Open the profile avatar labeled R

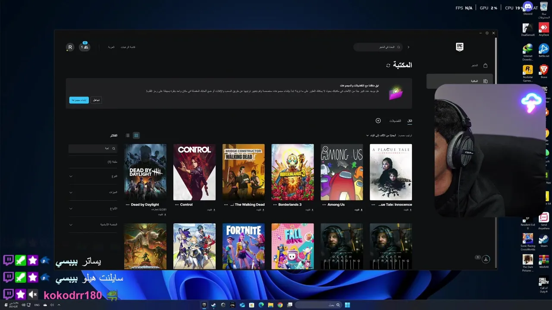(x=70, y=47)
